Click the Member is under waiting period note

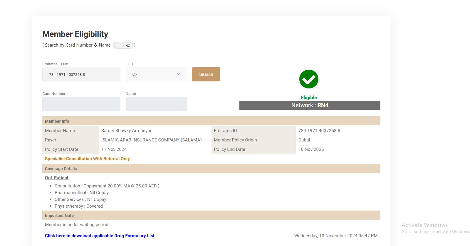(77, 225)
